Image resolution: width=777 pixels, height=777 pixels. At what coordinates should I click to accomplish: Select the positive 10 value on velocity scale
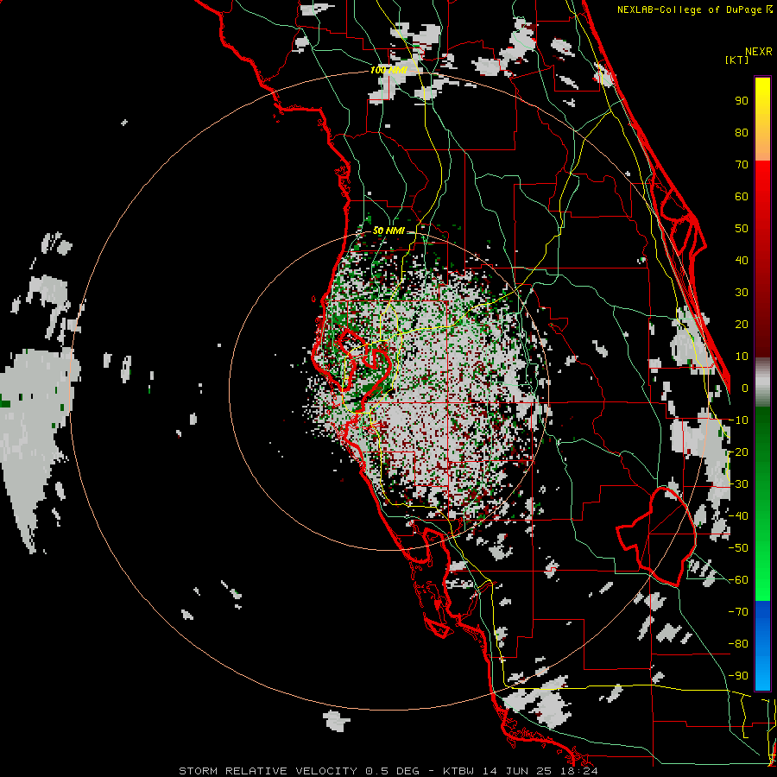742,357
